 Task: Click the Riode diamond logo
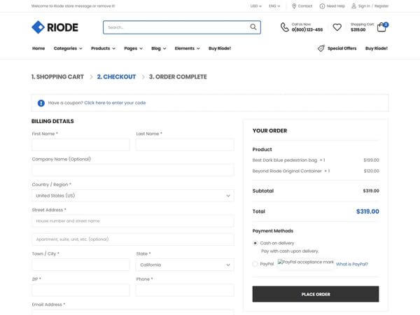(38, 27)
